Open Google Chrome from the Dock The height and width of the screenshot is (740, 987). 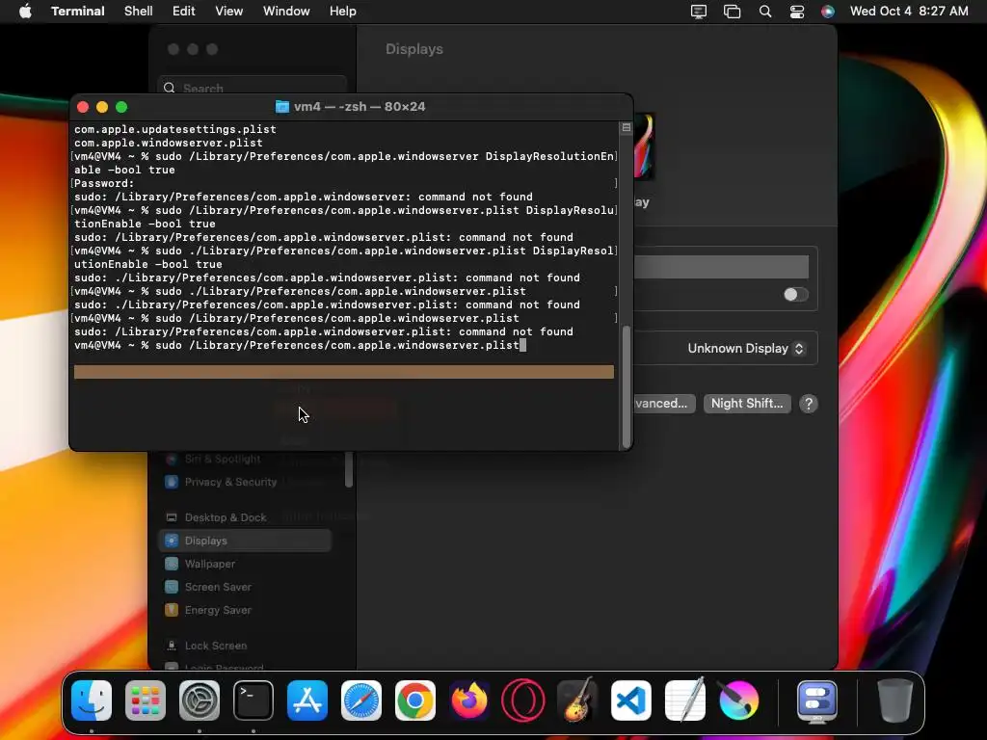coord(414,700)
